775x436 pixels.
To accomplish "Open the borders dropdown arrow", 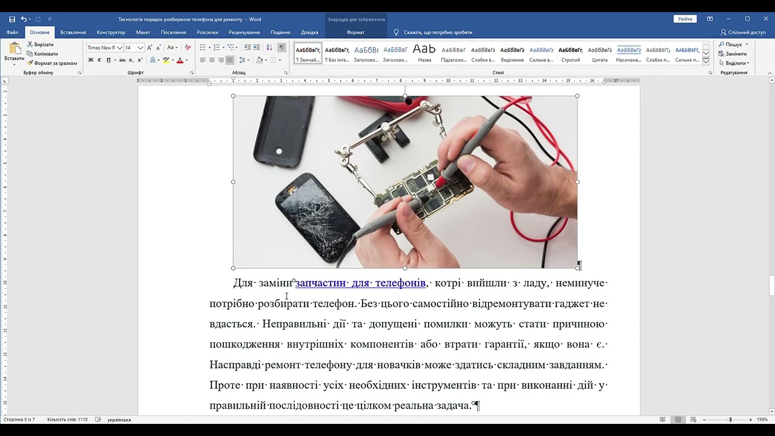I will [x=280, y=60].
